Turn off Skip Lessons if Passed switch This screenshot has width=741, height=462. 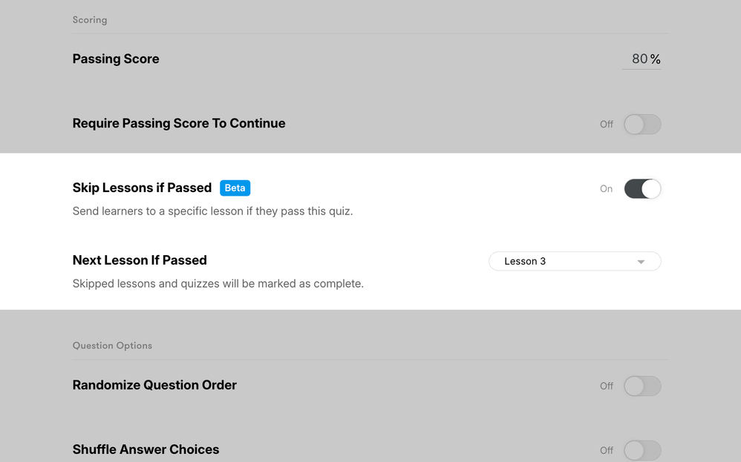coord(642,189)
